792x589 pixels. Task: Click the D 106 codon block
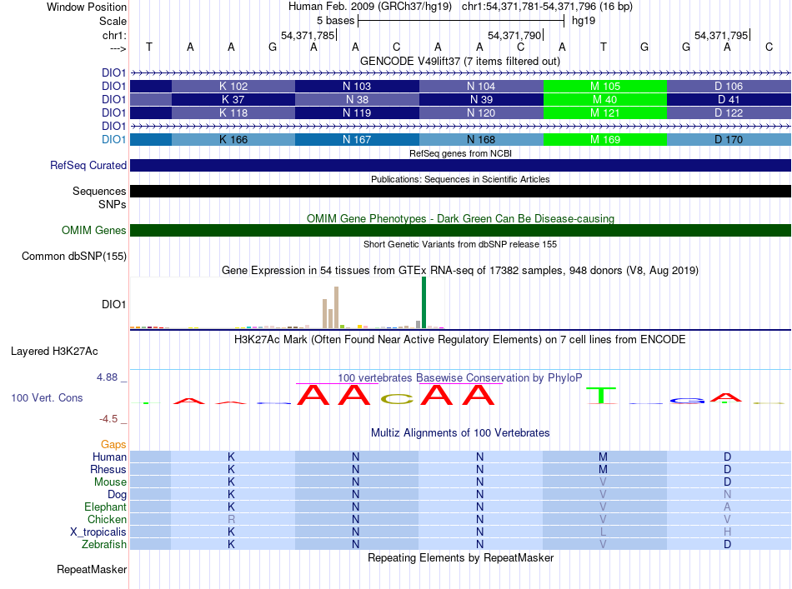tap(729, 87)
